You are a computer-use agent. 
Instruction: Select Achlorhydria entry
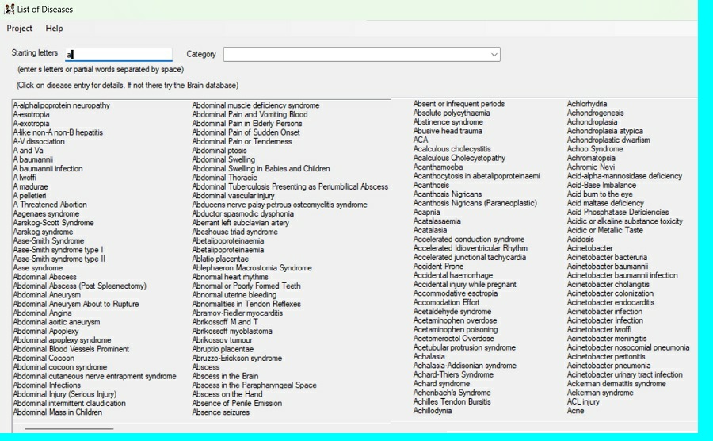(587, 104)
